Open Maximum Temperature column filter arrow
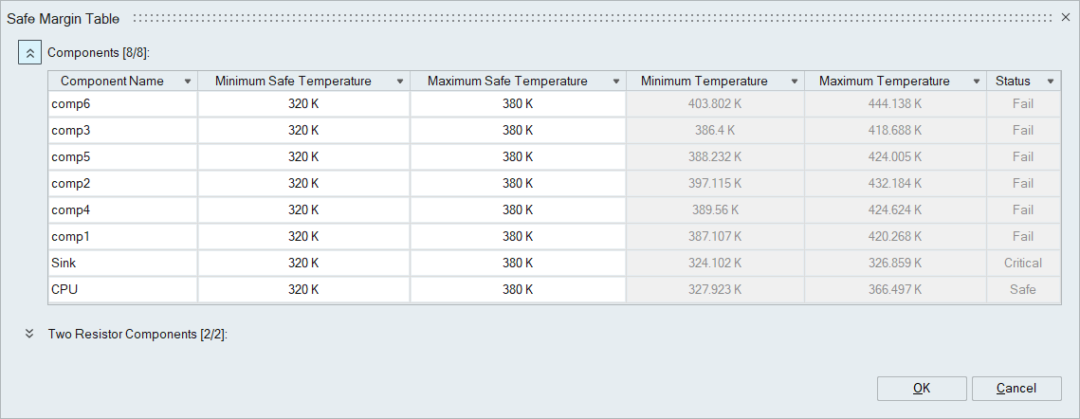Screen dimensions: 1080x419 (978, 82)
